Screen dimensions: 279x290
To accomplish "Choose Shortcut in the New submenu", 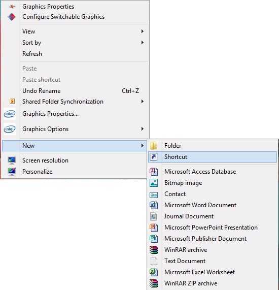I will pyautogui.click(x=213, y=157).
